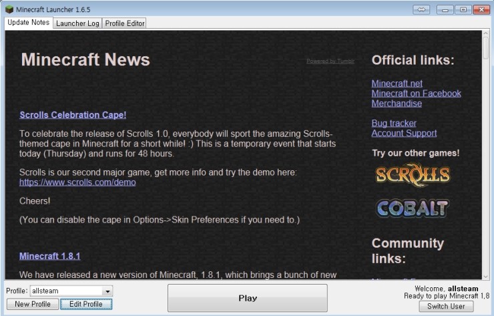Open the Minecraft on Facebook link
Image resolution: width=494 pixels, height=316 pixels.
point(416,94)
